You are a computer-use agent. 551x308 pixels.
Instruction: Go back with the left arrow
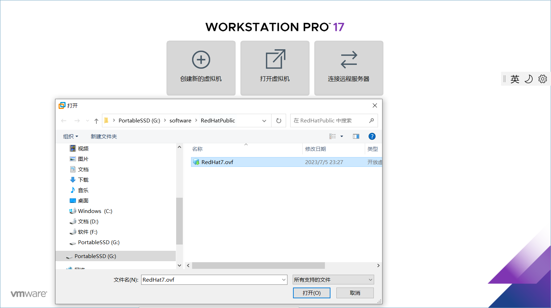pyautogui.click(x=64, y=121)
